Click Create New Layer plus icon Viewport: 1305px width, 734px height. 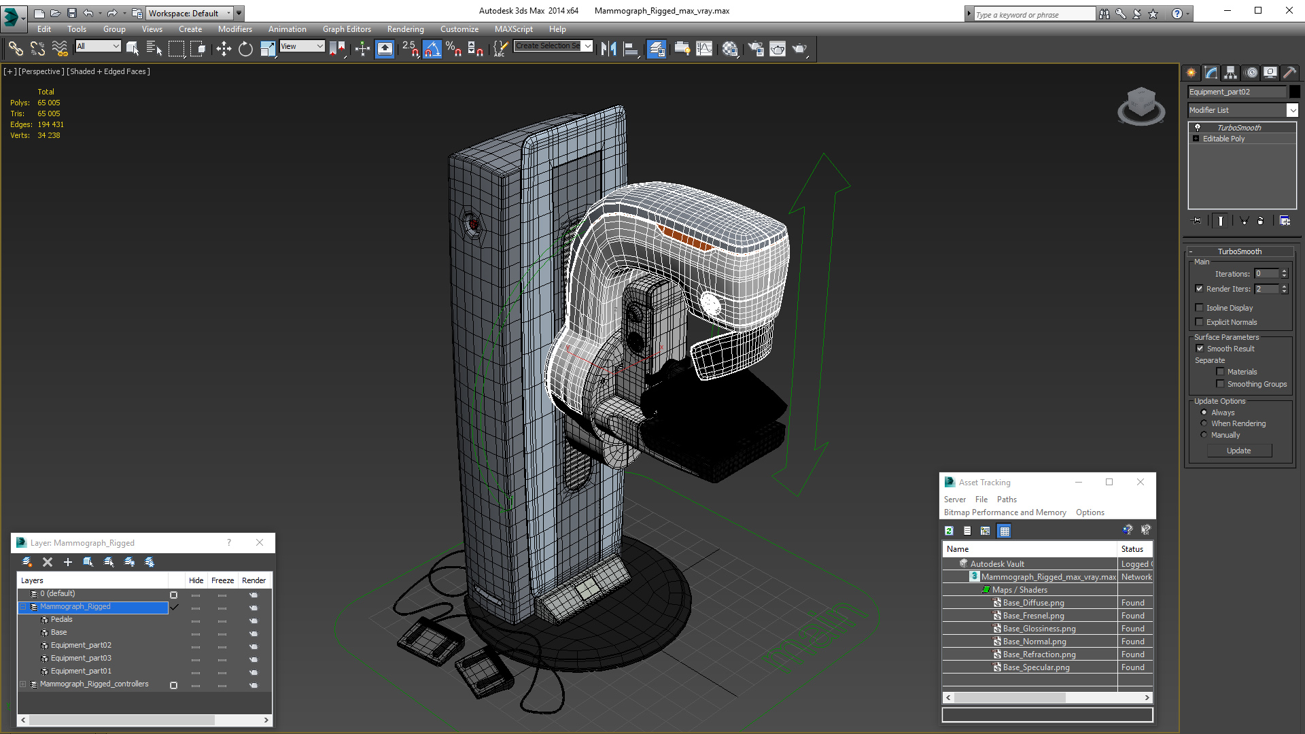tap(68, 562)
